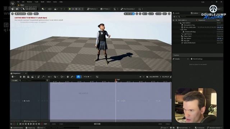Open the 24 fps frame rate dropdown

[87, 77]
